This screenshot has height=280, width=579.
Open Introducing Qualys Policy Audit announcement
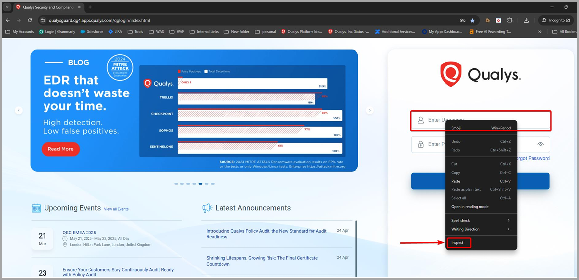(x=267, y=234)
